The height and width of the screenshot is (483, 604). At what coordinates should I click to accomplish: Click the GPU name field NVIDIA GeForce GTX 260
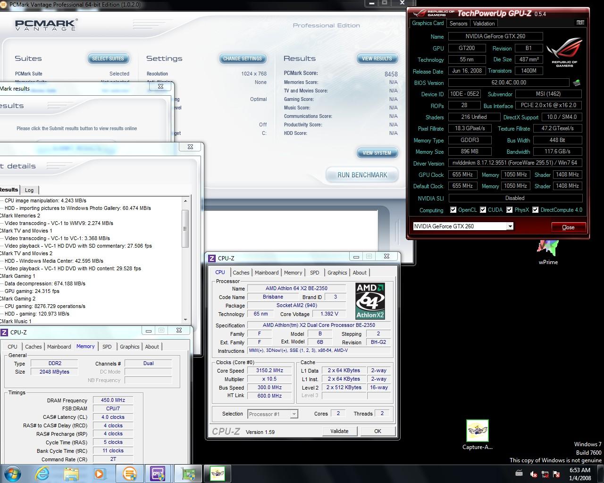pos(495,36)
